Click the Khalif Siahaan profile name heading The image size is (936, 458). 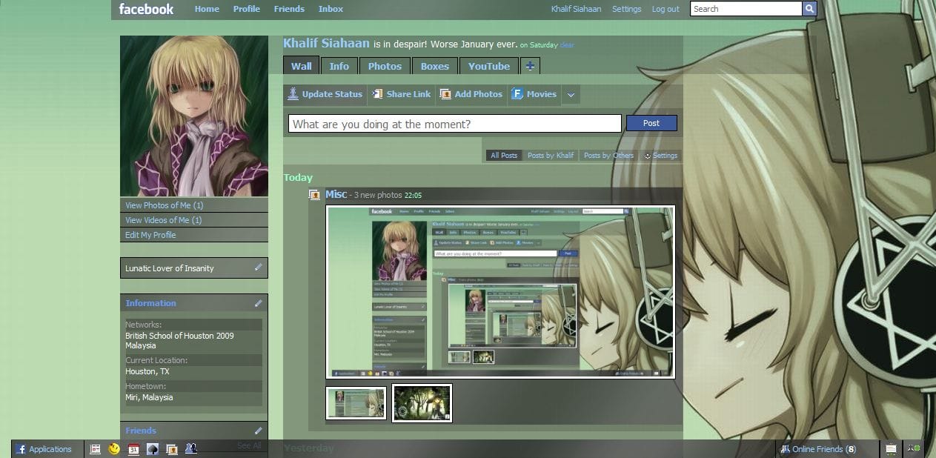326,44
